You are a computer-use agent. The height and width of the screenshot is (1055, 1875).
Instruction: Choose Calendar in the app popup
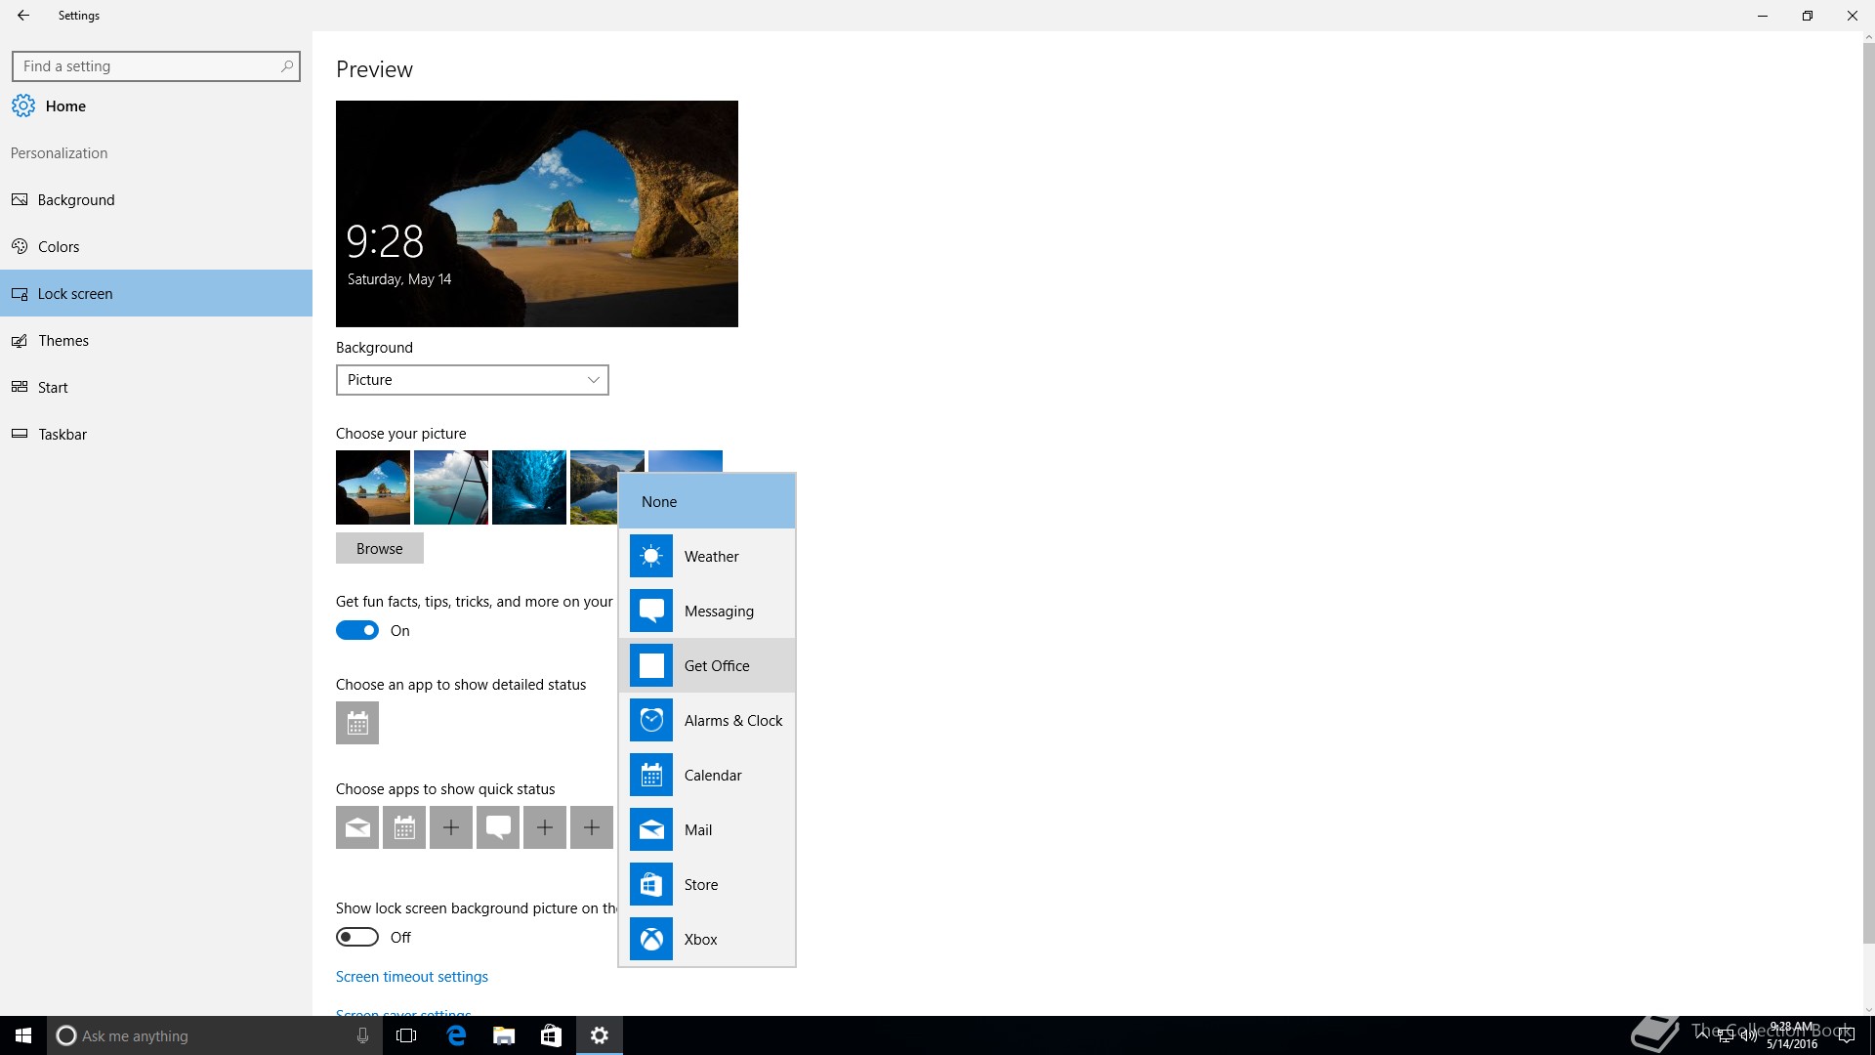(x=707, y=775)
